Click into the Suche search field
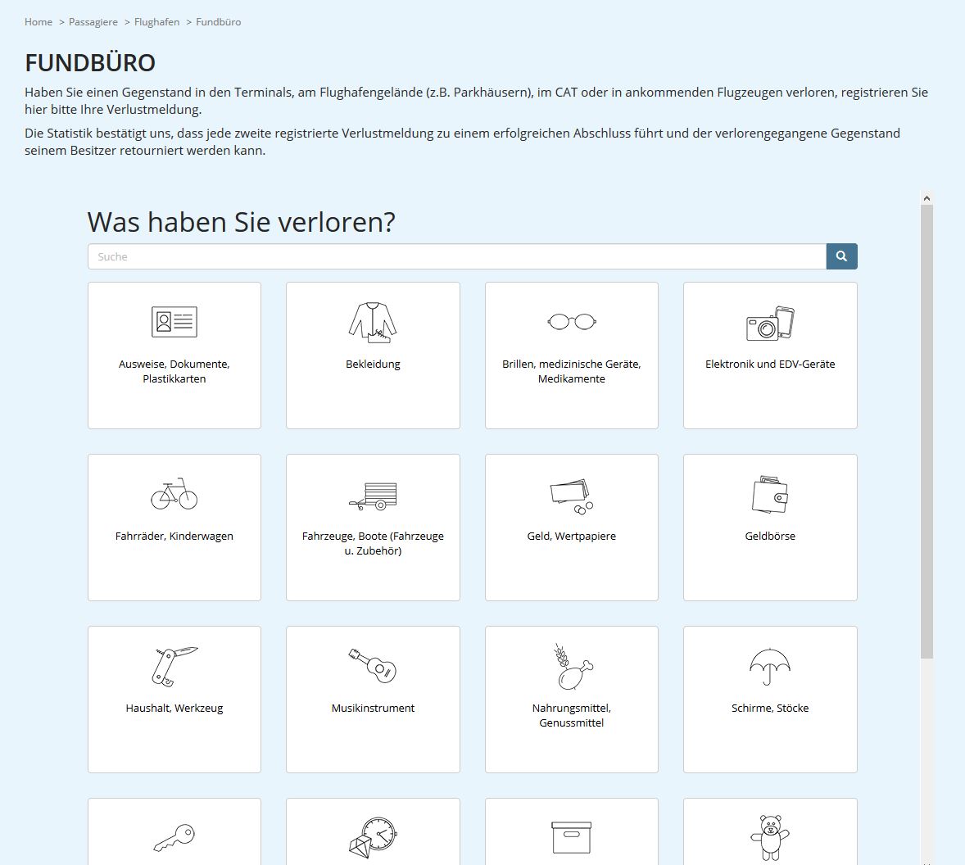Image resolution: width=965 pixels, height=865 pixels. pyautogui.click(x=456, y=256)
